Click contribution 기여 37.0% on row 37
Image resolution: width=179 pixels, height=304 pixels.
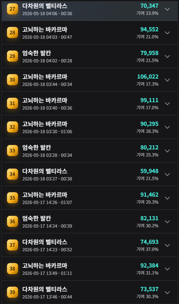(147, 249)
